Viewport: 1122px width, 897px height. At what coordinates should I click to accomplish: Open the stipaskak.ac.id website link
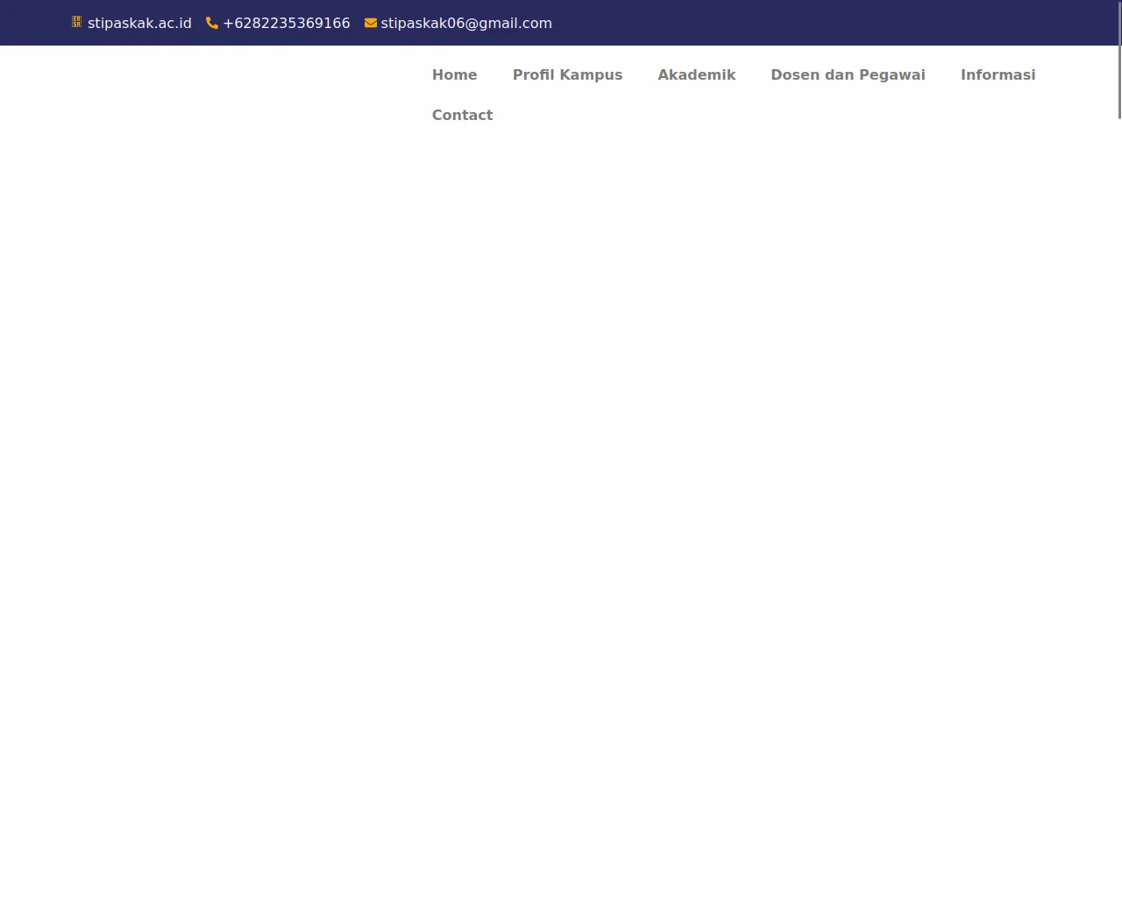tap(139, 24)
